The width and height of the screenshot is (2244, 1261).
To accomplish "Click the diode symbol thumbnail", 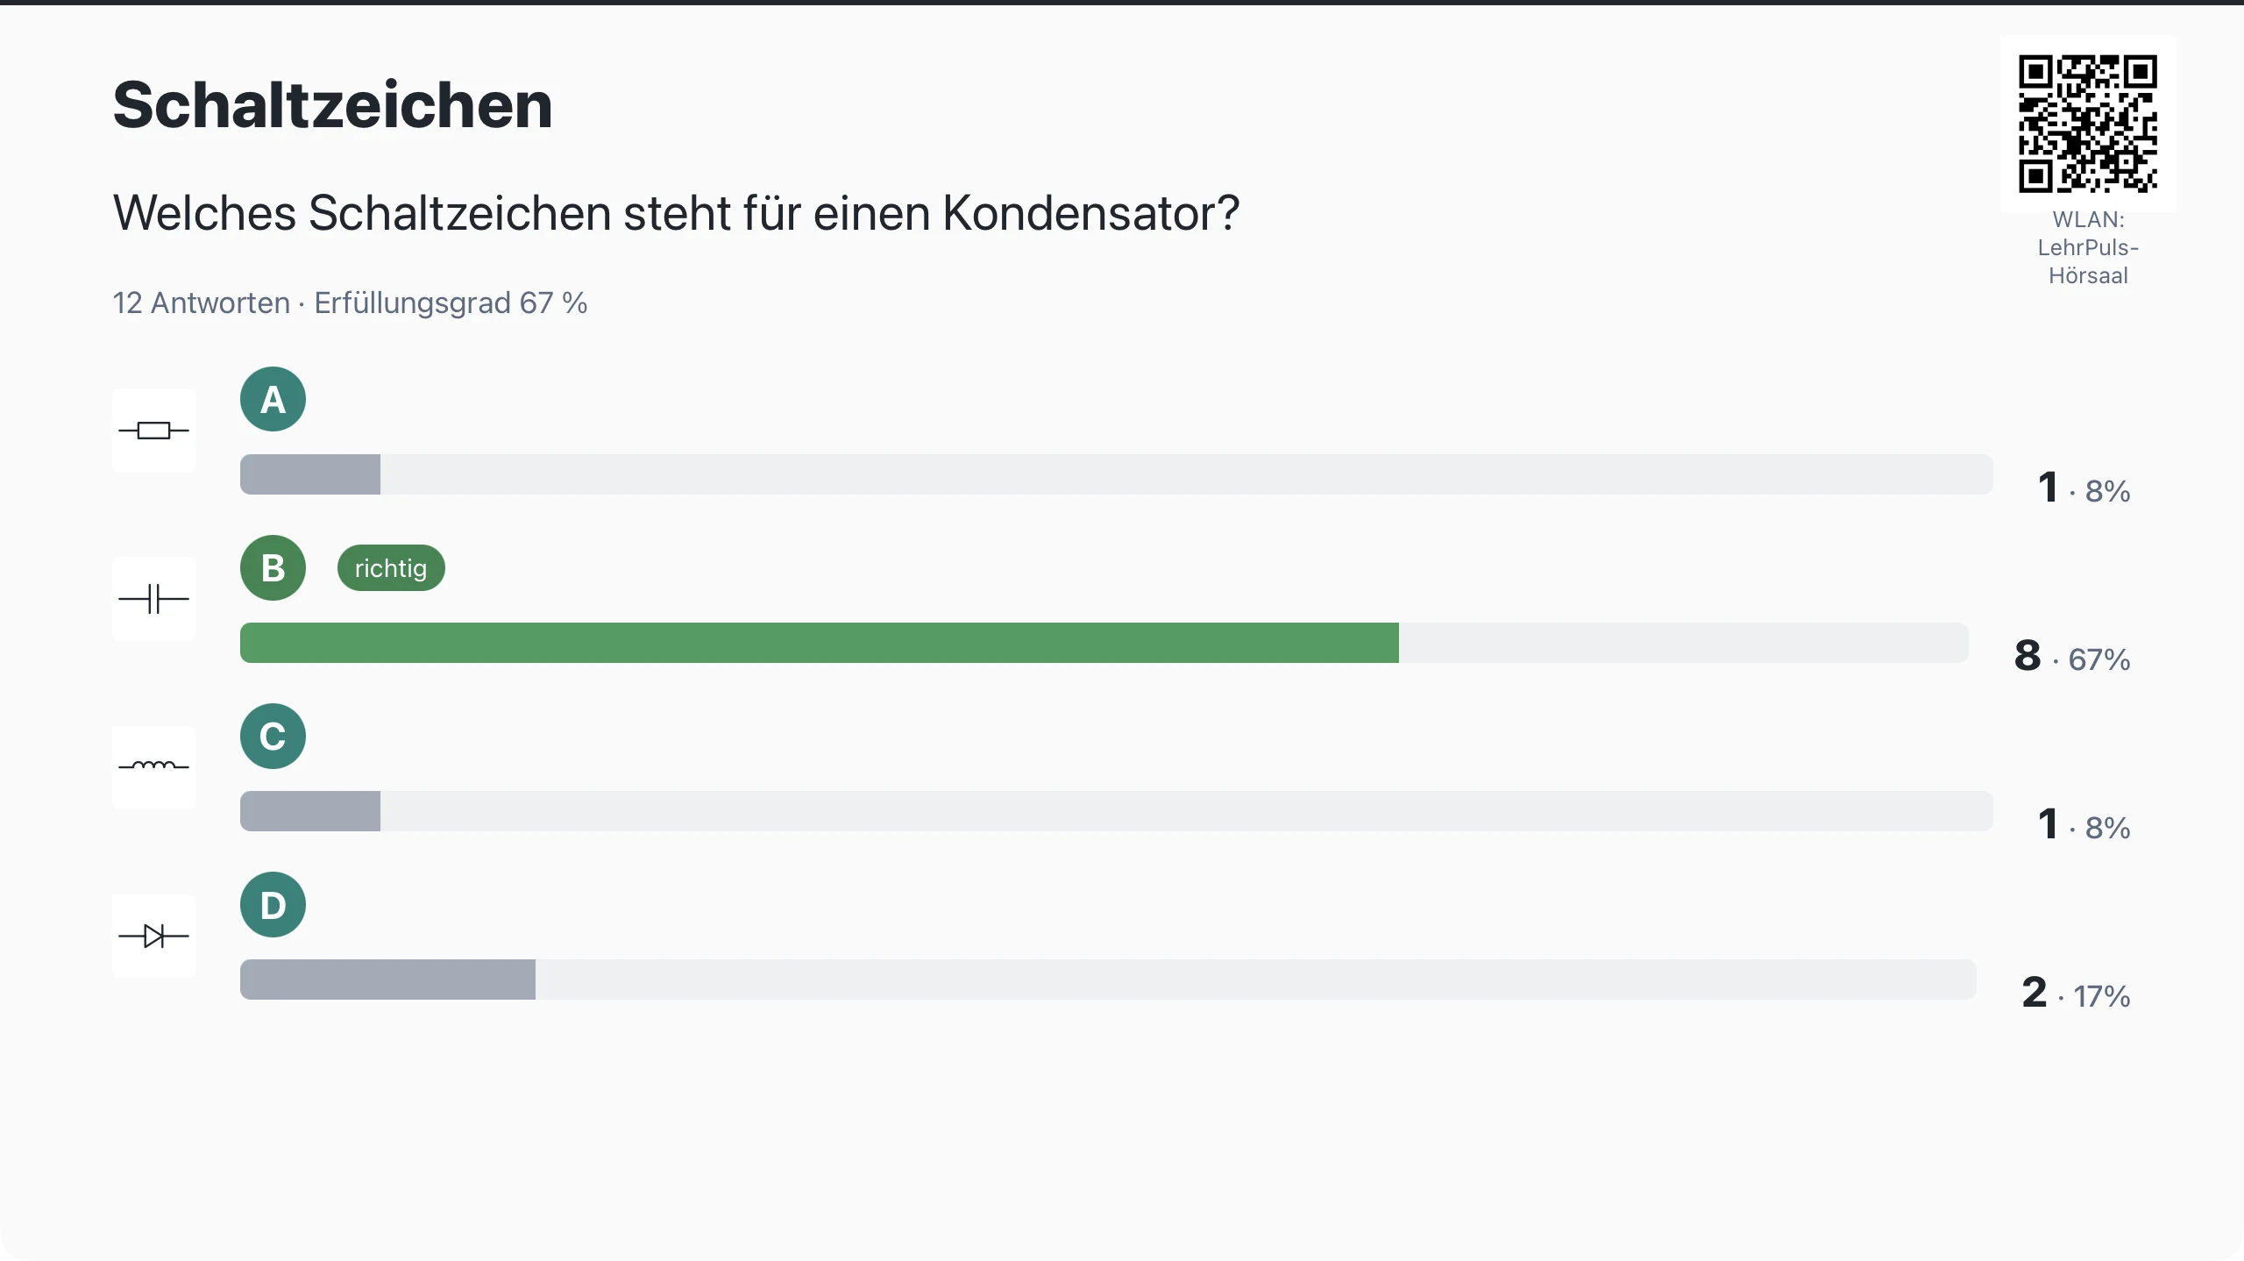I will [153, 936].
